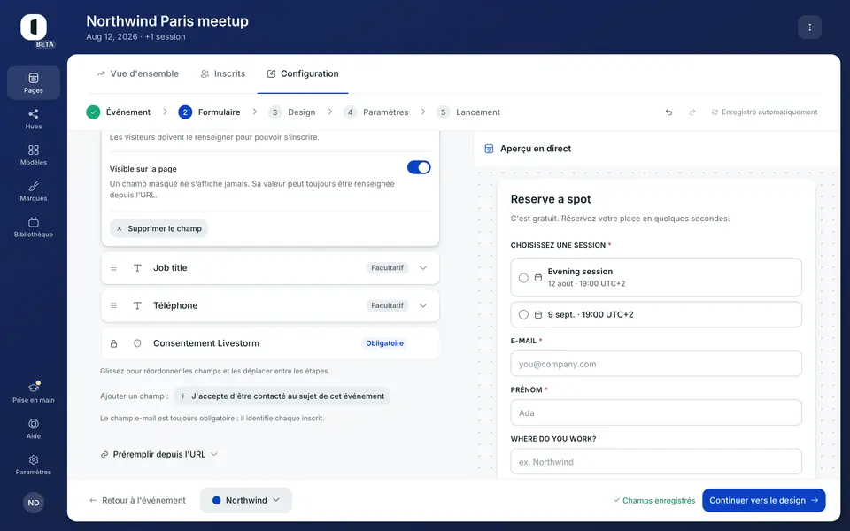Click the text type icon beside Téléphone
The width and height of the screenshot is (850, 531).
tap(138, 305)
